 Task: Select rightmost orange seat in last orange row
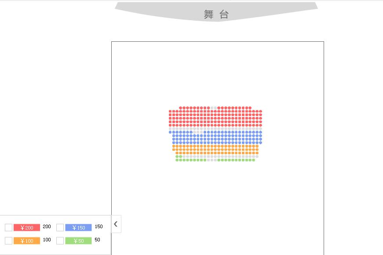(x=257, y=153)
